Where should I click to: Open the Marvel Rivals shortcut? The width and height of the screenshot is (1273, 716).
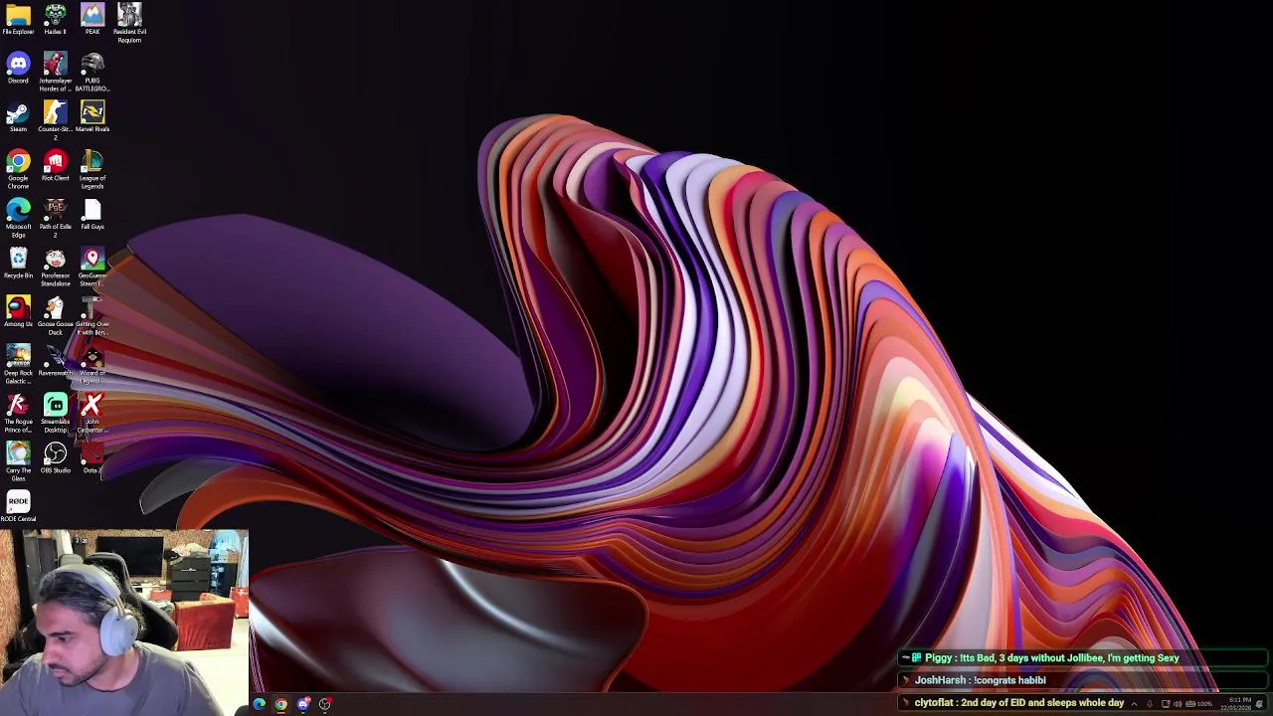click(x=92, y=116)
